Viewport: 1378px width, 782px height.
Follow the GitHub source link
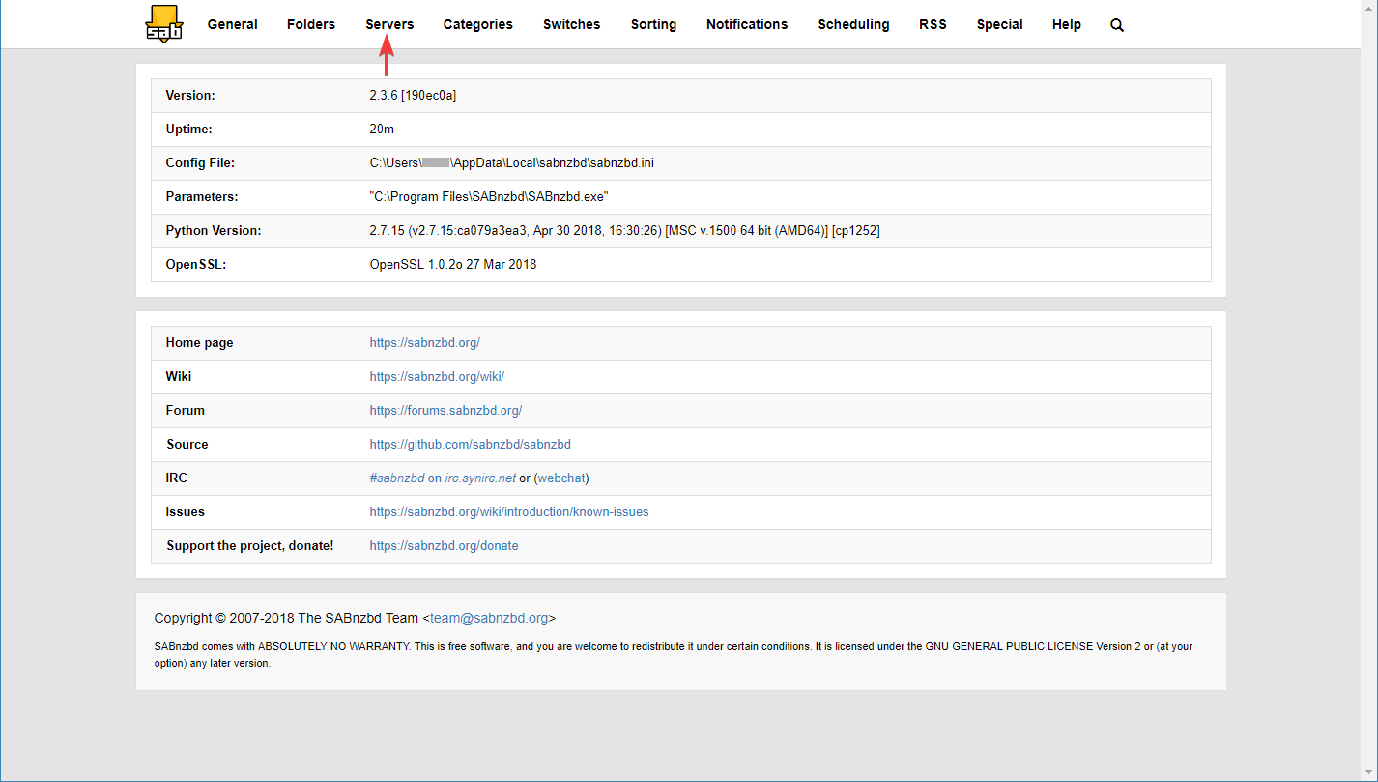[470, 444]
